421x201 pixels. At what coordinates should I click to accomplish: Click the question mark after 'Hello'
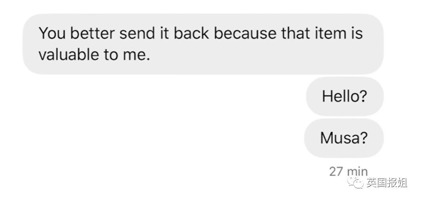pos(362,96)
